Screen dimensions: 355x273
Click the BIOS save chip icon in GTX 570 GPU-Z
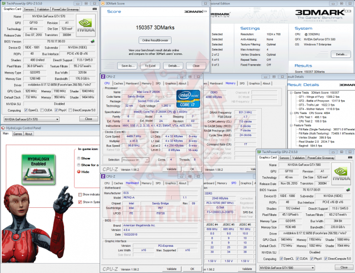coord(92,41)
